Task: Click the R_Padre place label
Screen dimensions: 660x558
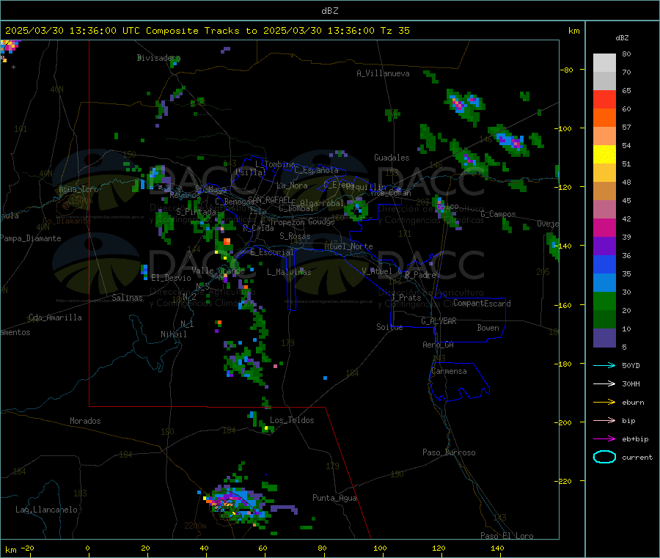Action: 420,275
